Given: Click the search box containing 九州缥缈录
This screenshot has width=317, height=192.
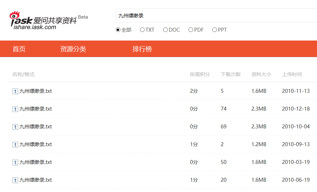Looking at the screenshot, I should pos(214,16).
